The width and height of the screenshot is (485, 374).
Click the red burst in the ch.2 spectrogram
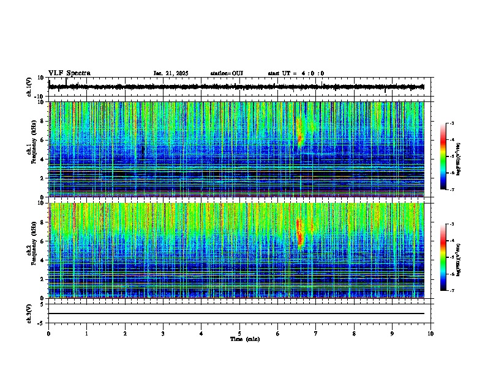tap(299, 233)
